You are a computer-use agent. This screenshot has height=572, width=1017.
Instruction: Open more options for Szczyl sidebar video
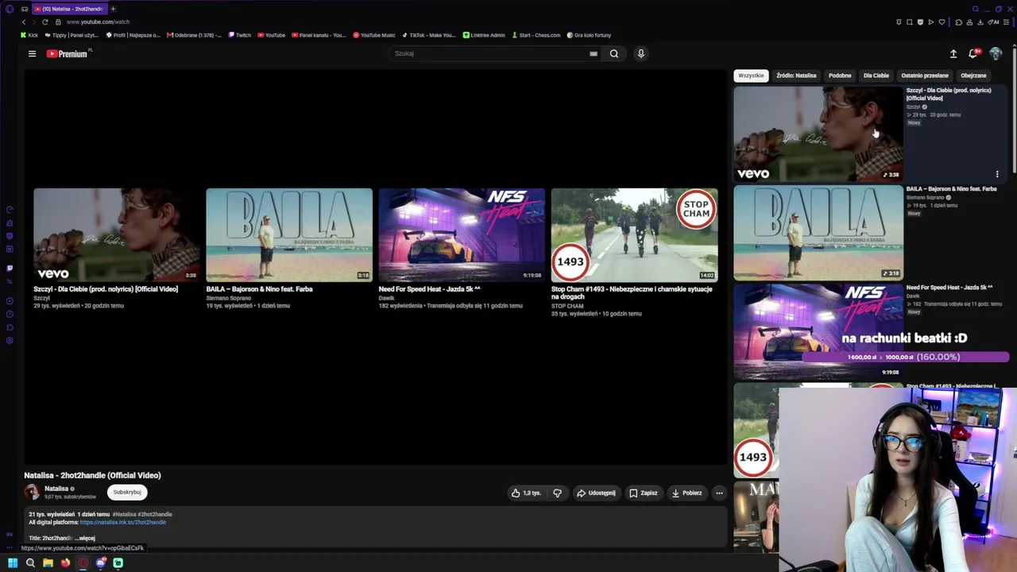[997, 174]
